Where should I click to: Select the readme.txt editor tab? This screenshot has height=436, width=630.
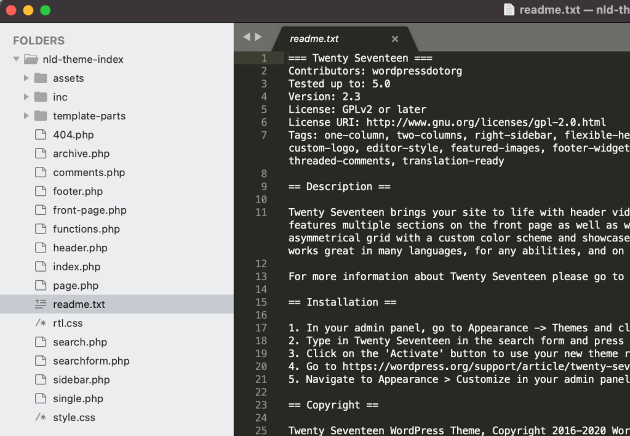pos(314,39)
